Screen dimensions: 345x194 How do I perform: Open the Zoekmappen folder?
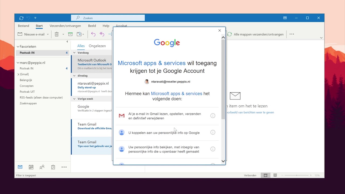coord(28,103)
